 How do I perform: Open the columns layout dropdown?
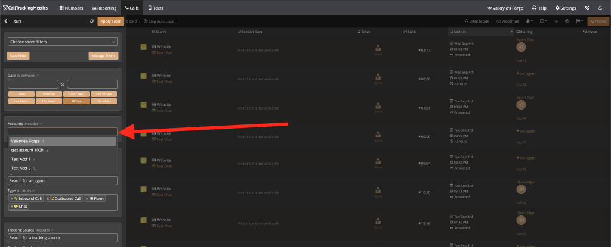(544, 21)
